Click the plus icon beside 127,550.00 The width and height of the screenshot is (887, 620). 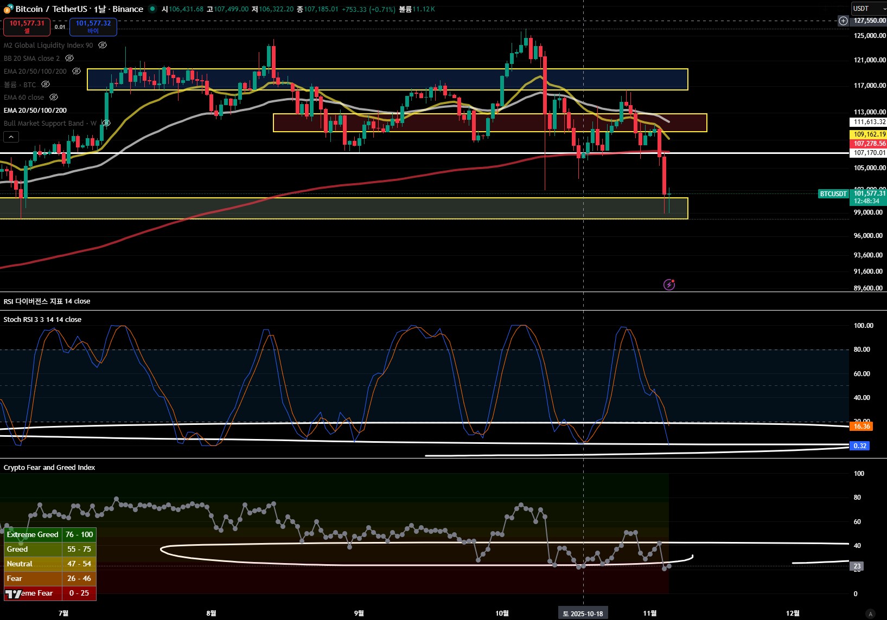pos(843,21)
